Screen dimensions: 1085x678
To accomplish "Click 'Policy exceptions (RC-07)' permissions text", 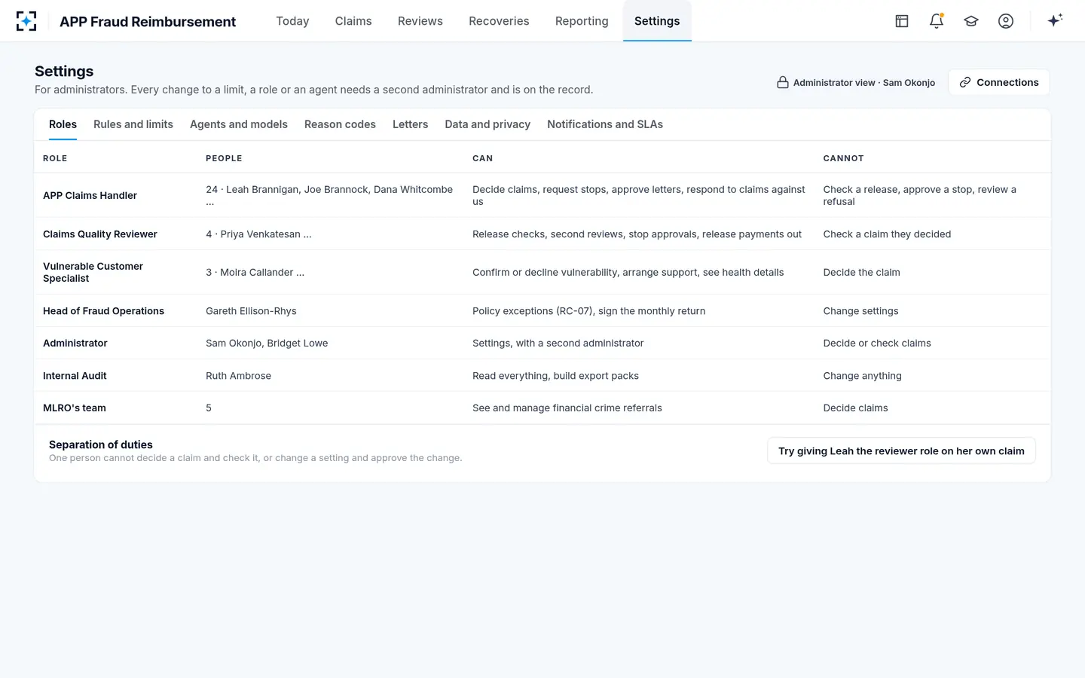I will (588, 311).
